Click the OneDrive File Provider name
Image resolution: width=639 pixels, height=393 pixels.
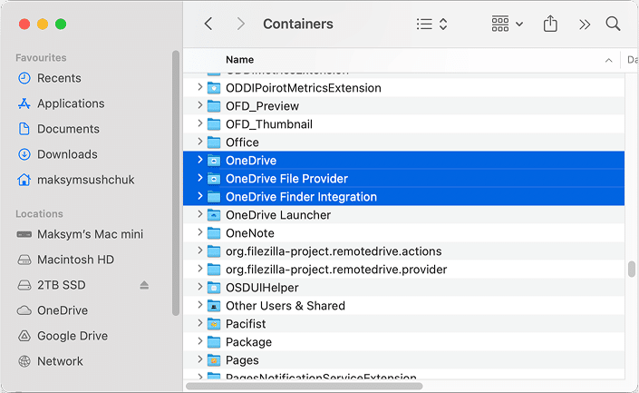[286, 179]
